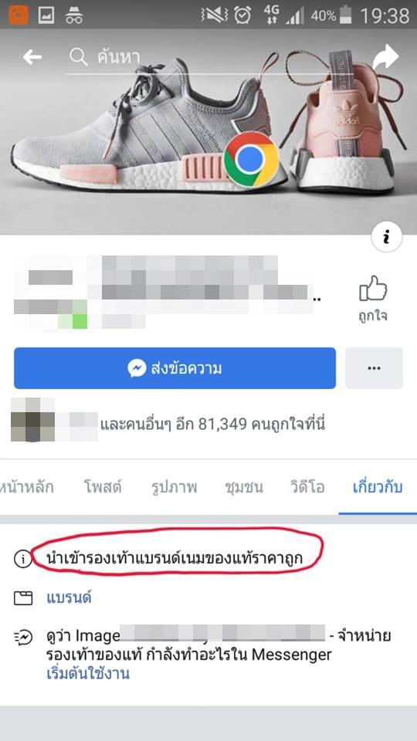This screenshot has height=741, width=417.
Task: Open the three-dots more options button
Action: (374, 368)
